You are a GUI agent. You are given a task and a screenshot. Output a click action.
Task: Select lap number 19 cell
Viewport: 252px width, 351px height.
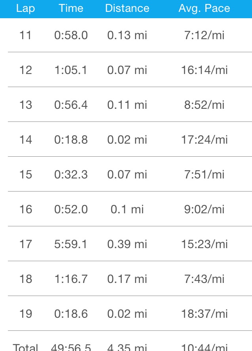pyautogui.click(x=25, y=314)
